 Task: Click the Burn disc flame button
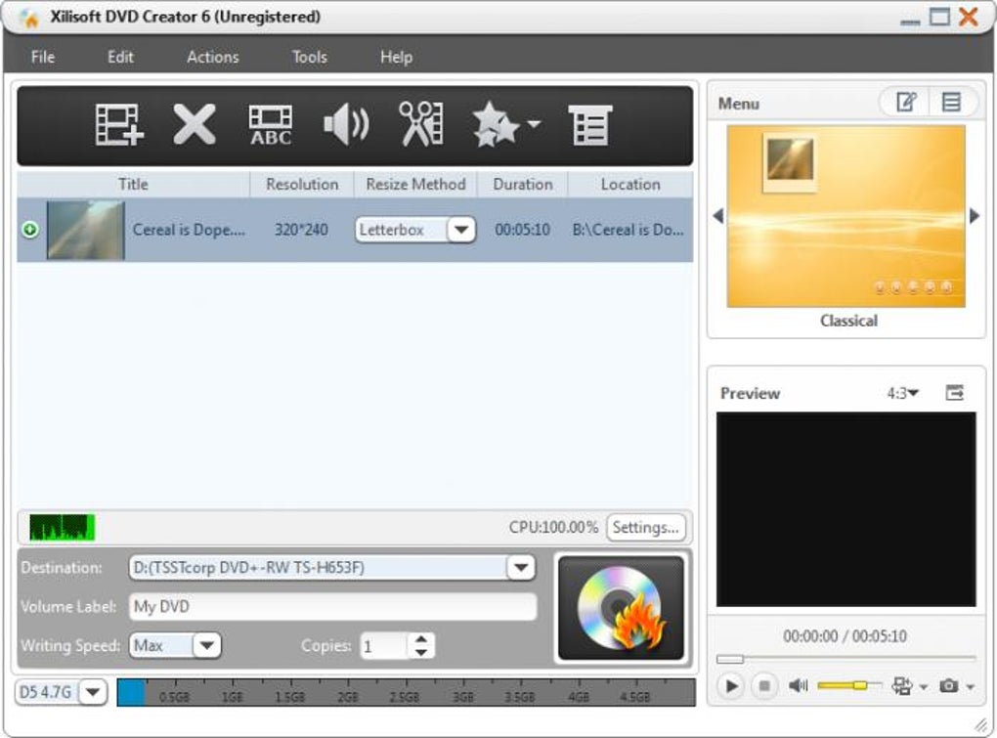(621, 608)
